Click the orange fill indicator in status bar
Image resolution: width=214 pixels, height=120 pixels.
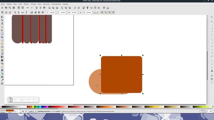coord(10,110)
